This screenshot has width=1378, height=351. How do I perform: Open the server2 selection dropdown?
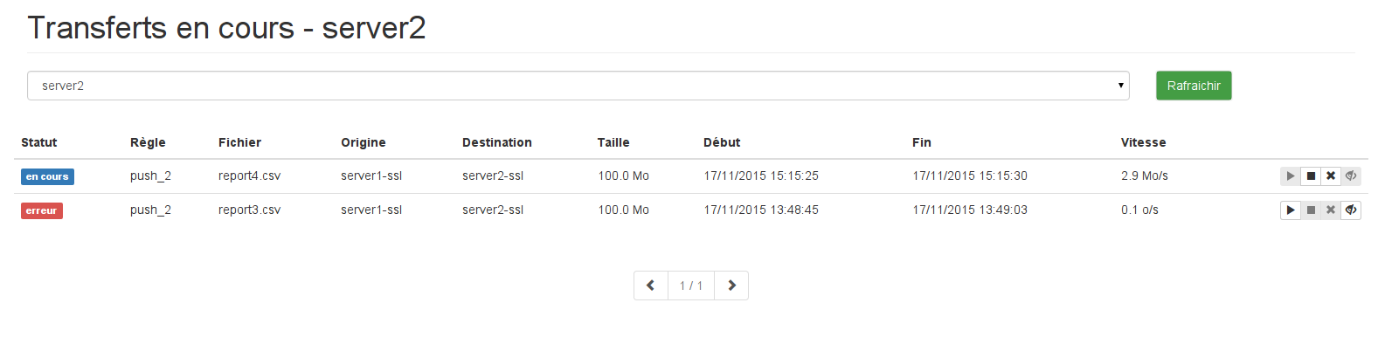click(578, 86)
